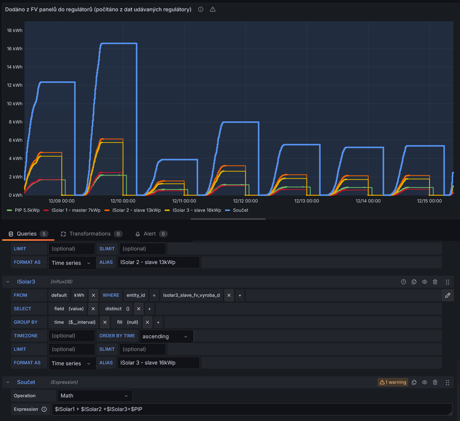
Task: Delete the ISolar3 query
Action: 435,282
